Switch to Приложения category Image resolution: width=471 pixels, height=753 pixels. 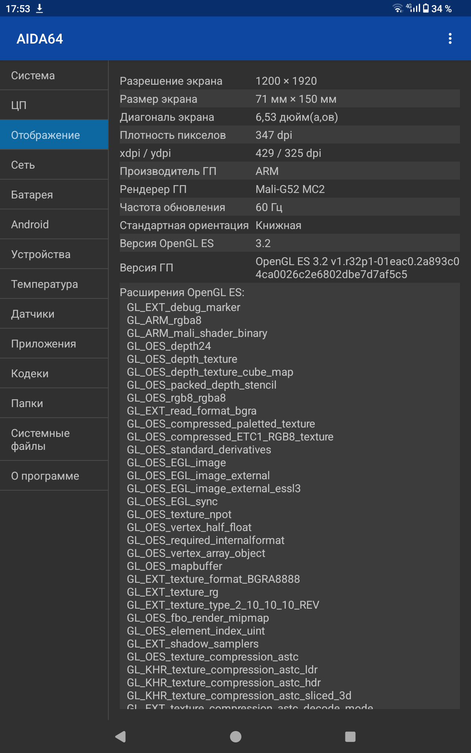54,344
